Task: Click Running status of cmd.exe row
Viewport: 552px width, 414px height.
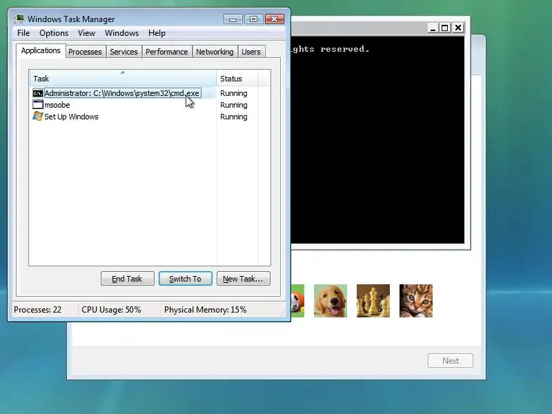Action: [x=234, y=93]
